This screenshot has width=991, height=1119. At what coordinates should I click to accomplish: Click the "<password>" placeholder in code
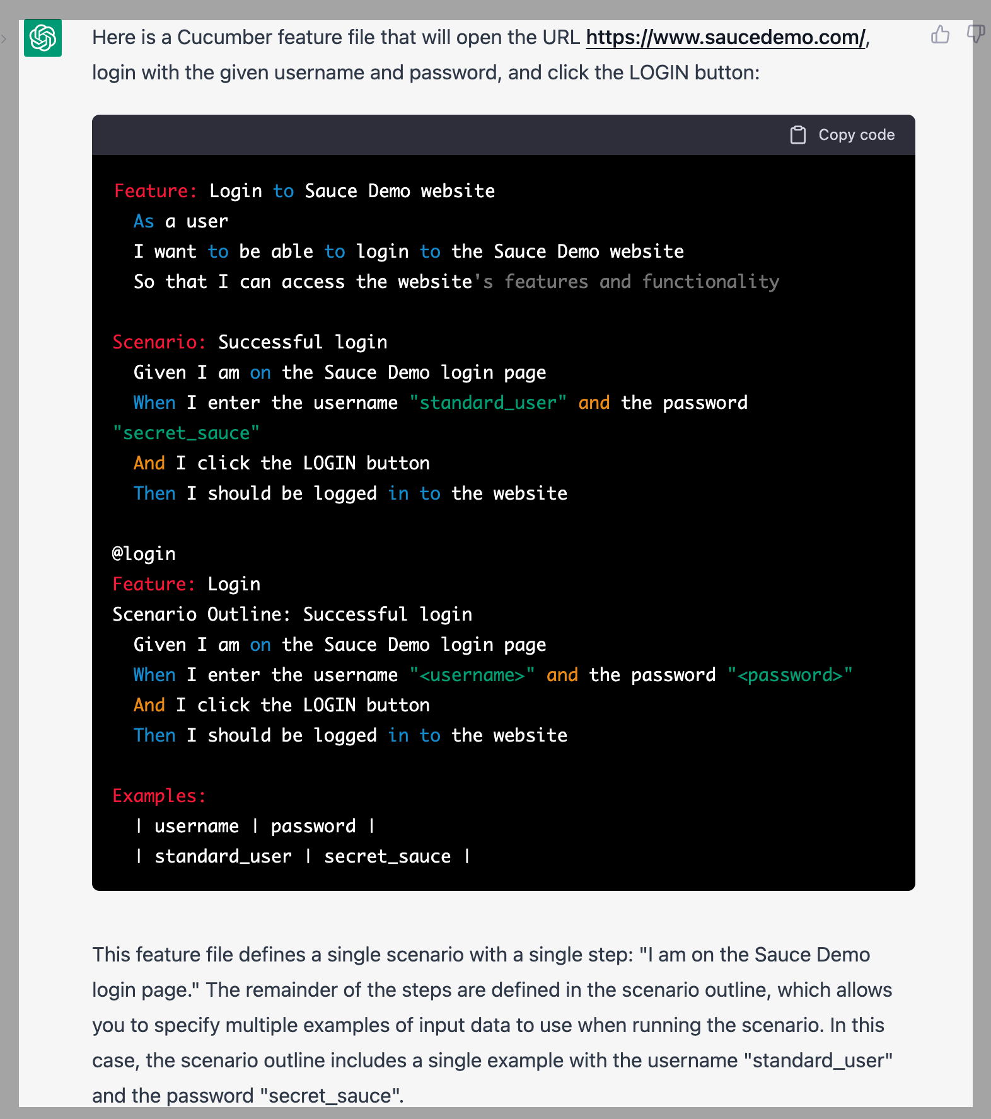tap(790, 675)
